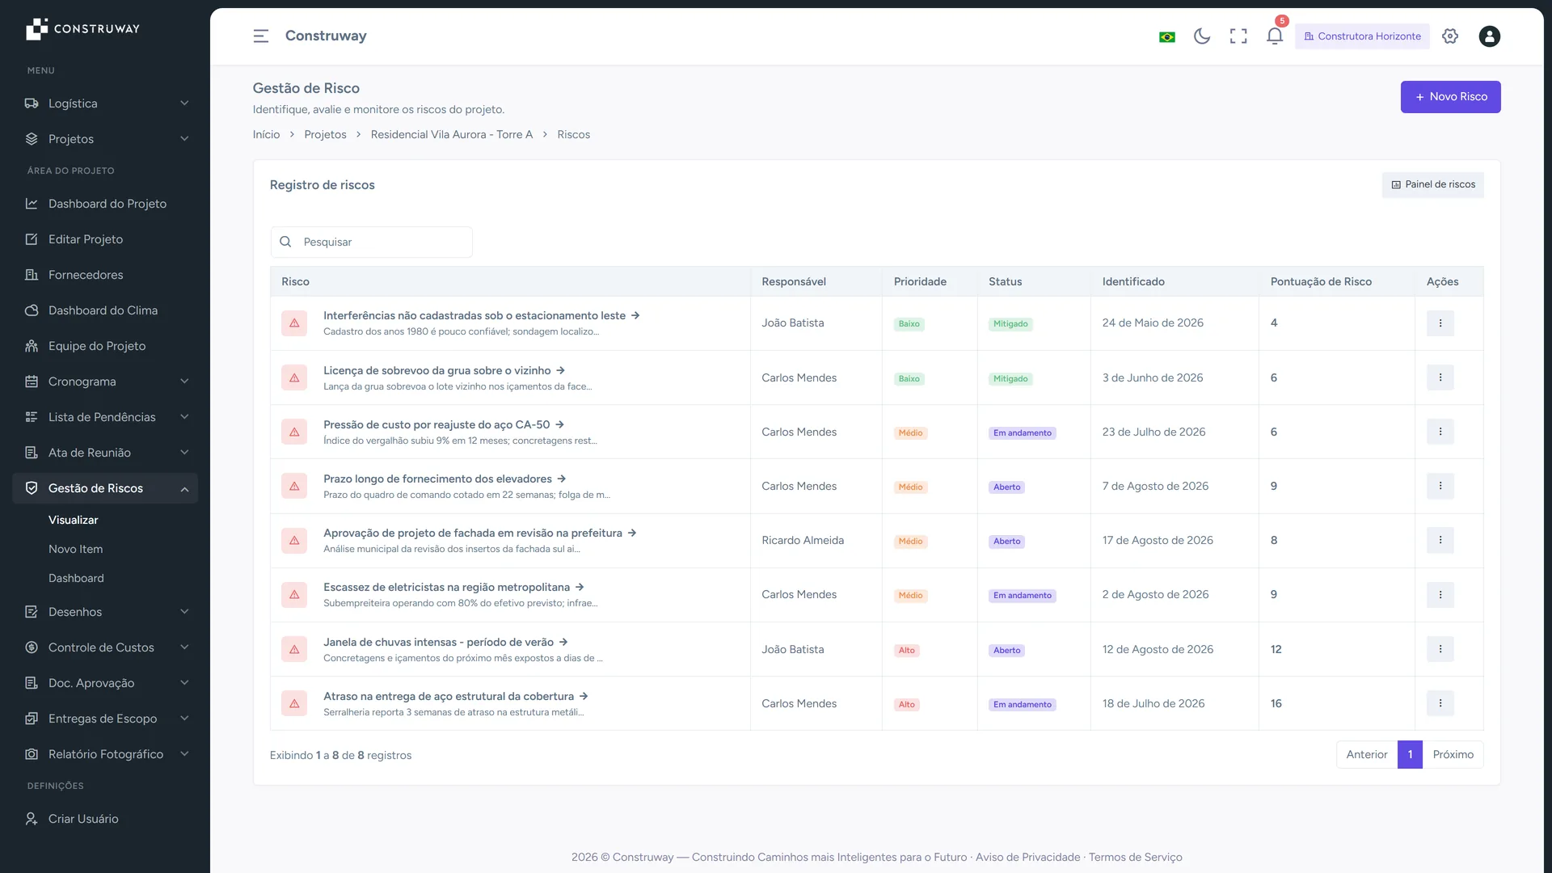Click the Construway logo in sidebar
Image resolution: width=1552 pixels, height=873 pixels.
(x=82, y=29)
